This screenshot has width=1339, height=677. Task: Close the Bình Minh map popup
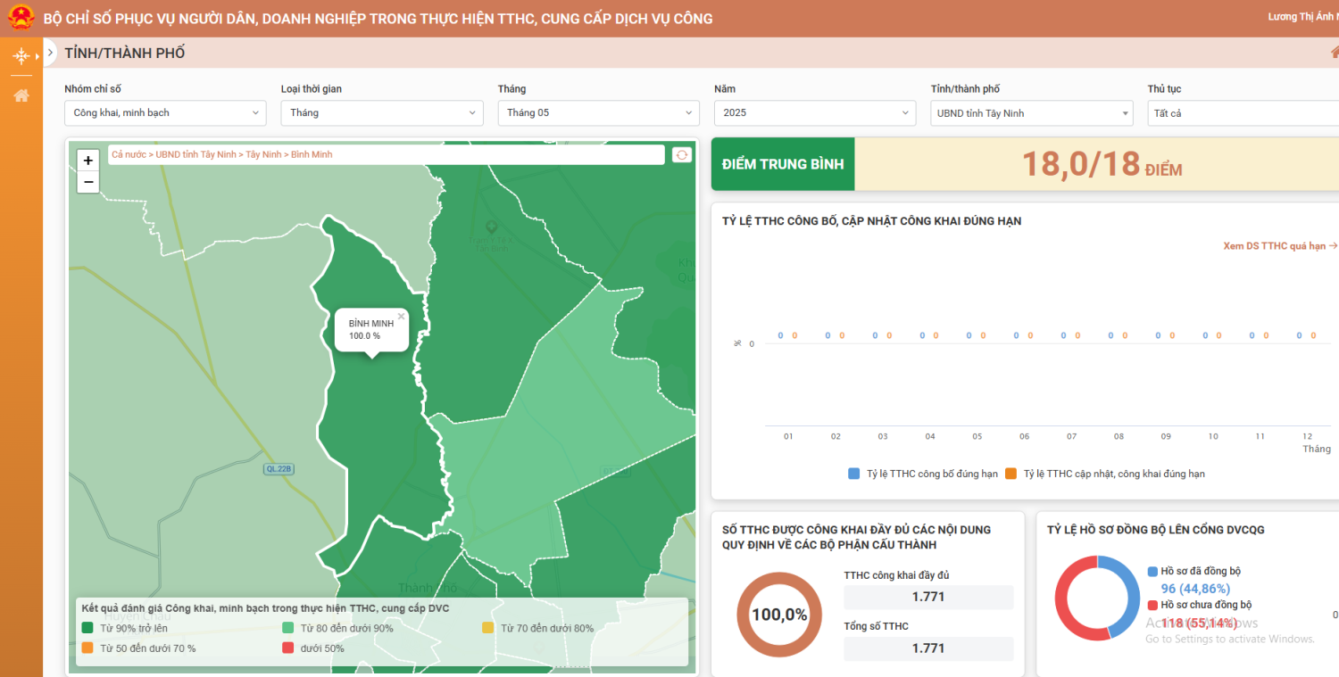tap(401, 316)
